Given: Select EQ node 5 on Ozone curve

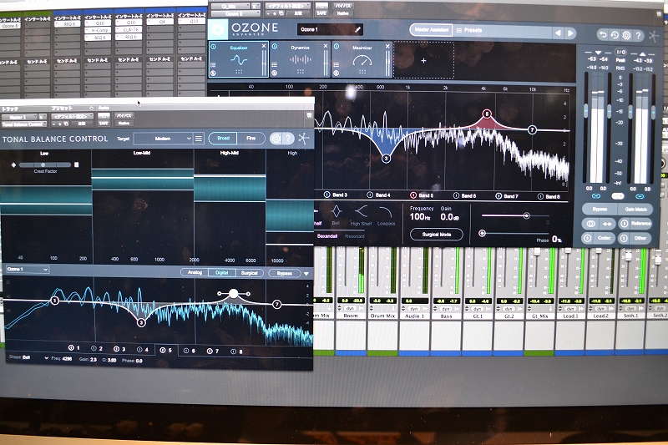Looking at the screenshot, I should click(x=487, y=114).
